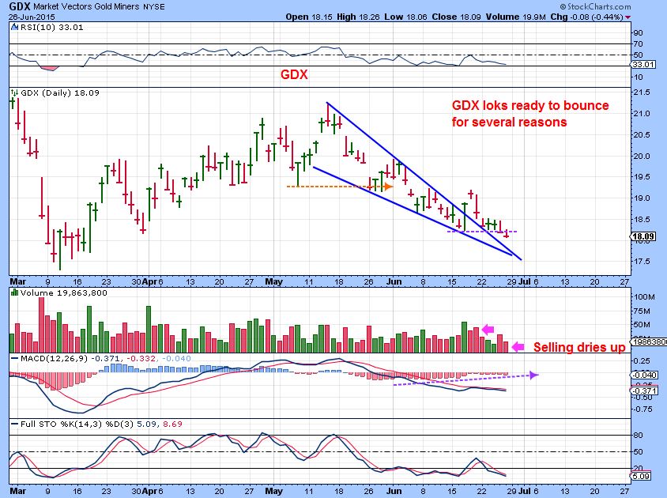The width and height of the screenshot is (667, 498).
Task: Click 'Apr' on the price chart date axis
Action: pos(149,281)
